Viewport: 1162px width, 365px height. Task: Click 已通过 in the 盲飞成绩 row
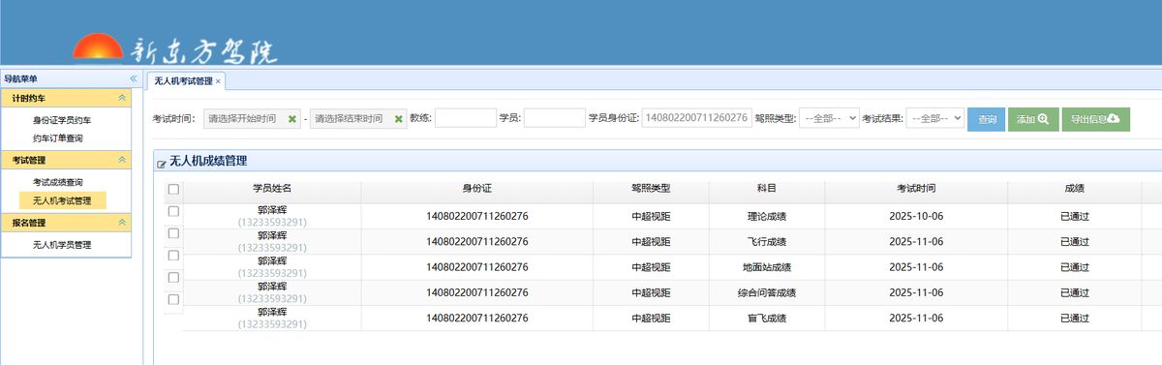click(x=1075, y=318)
